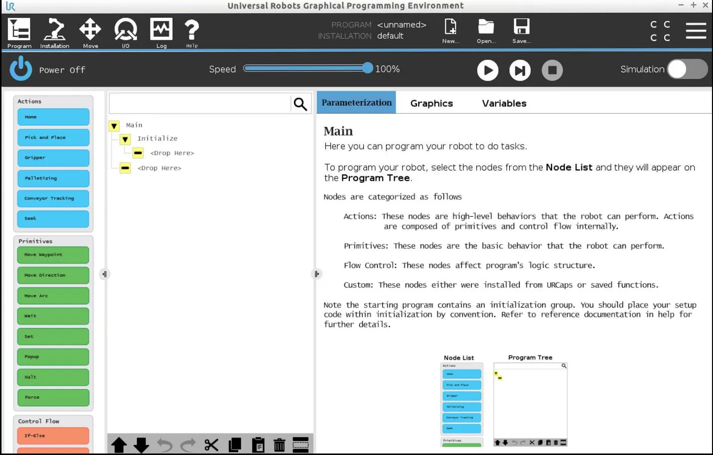The height and width of the screenshot is (455, 713).
Task: Collapse the program tree panel handle
Action: coord(317,274)
